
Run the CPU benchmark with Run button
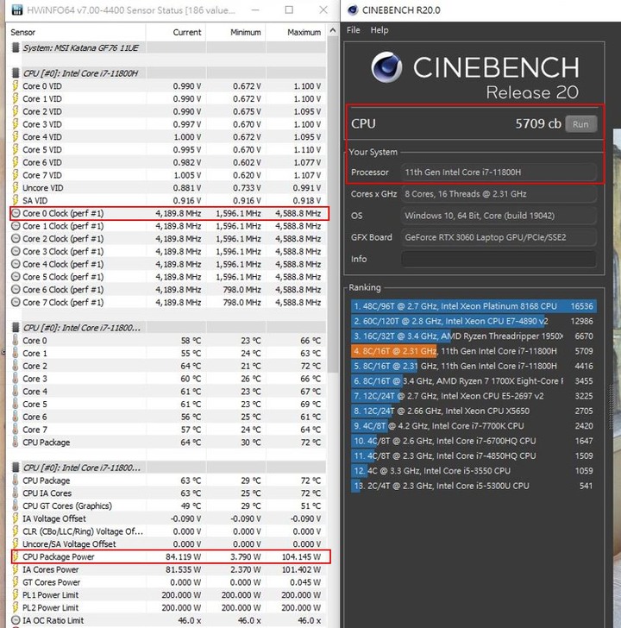click(580, 124)
